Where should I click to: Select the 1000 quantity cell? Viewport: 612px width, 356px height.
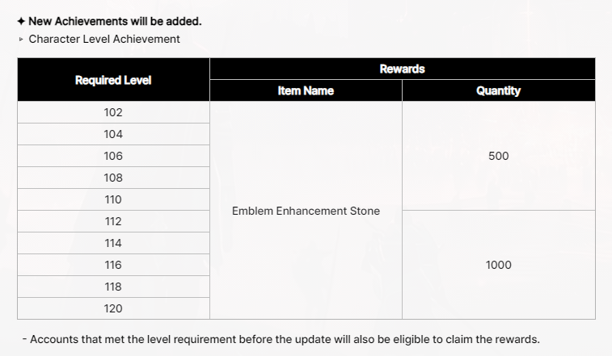click(x=499, y=265)
